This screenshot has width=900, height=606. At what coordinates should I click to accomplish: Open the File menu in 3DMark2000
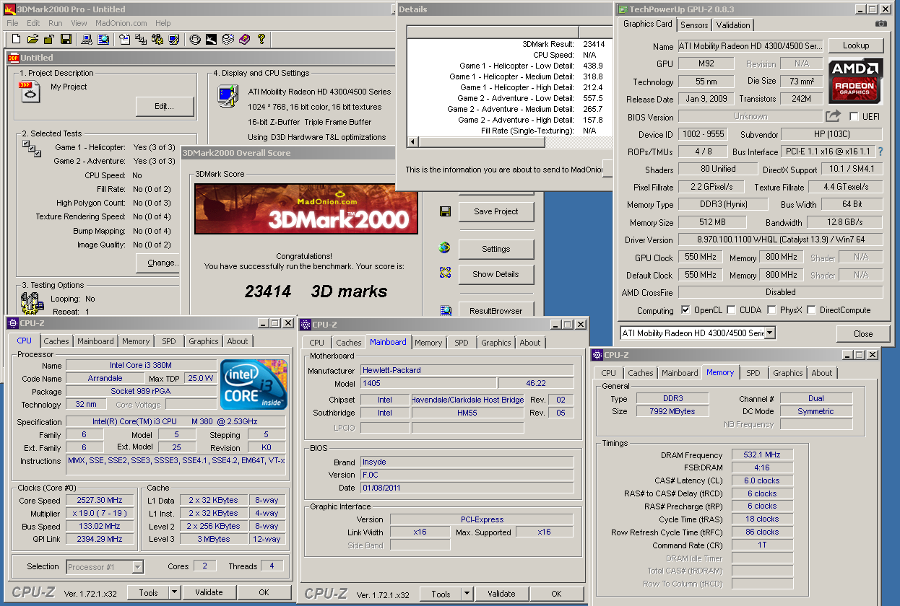(x=13, y=23)
